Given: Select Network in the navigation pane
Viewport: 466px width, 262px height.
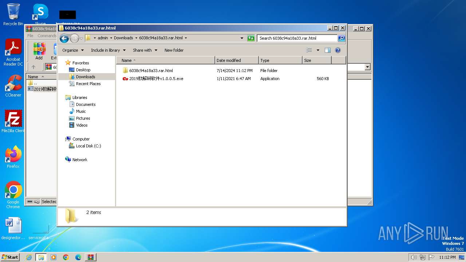Looking at the screenshot, I should click(80, 160).
